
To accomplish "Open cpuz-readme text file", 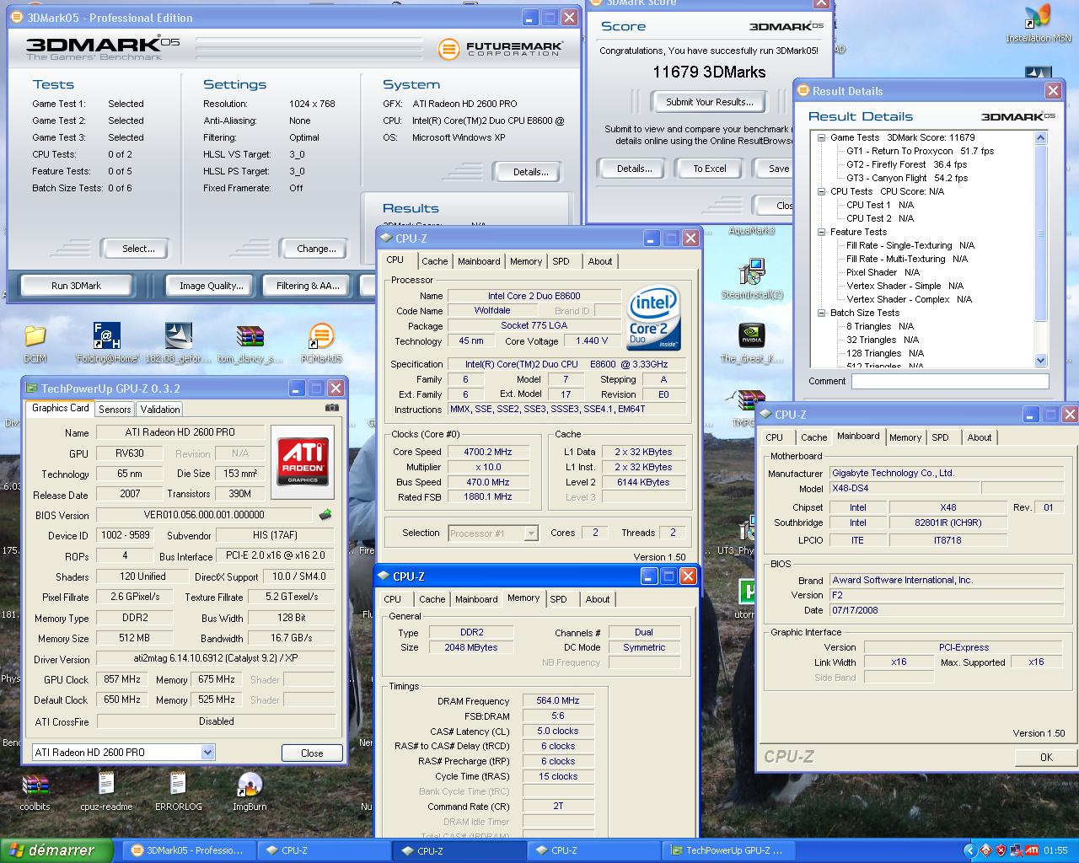I will pos(106,791).
